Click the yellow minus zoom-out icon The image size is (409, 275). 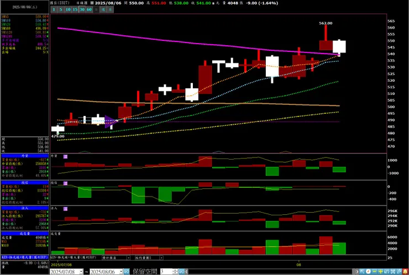pos(374,272)
